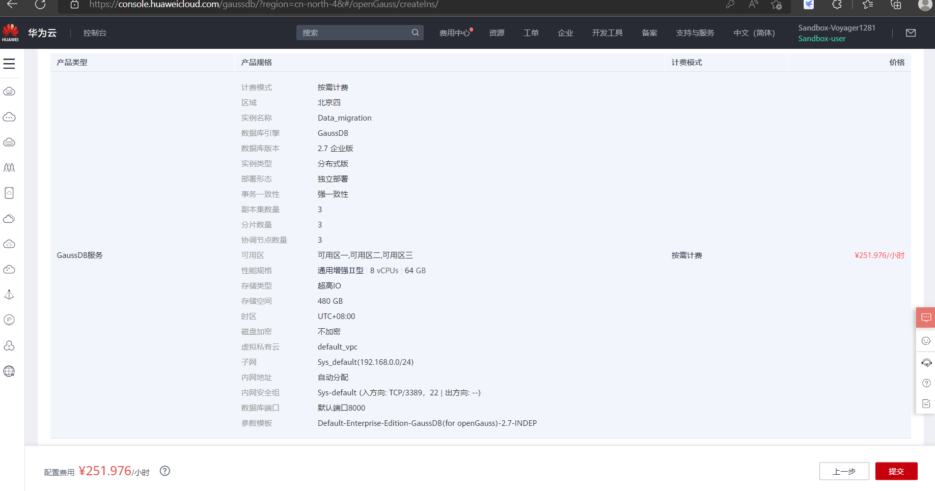The height and width of the screenshot is (491, 935).
Task: Click the browser address bar URL
Action: click(264, 5)
